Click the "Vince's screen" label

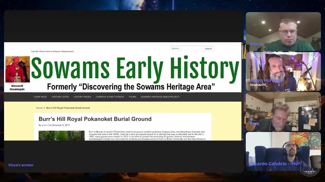pyautogui.click(x=21, y=165)
